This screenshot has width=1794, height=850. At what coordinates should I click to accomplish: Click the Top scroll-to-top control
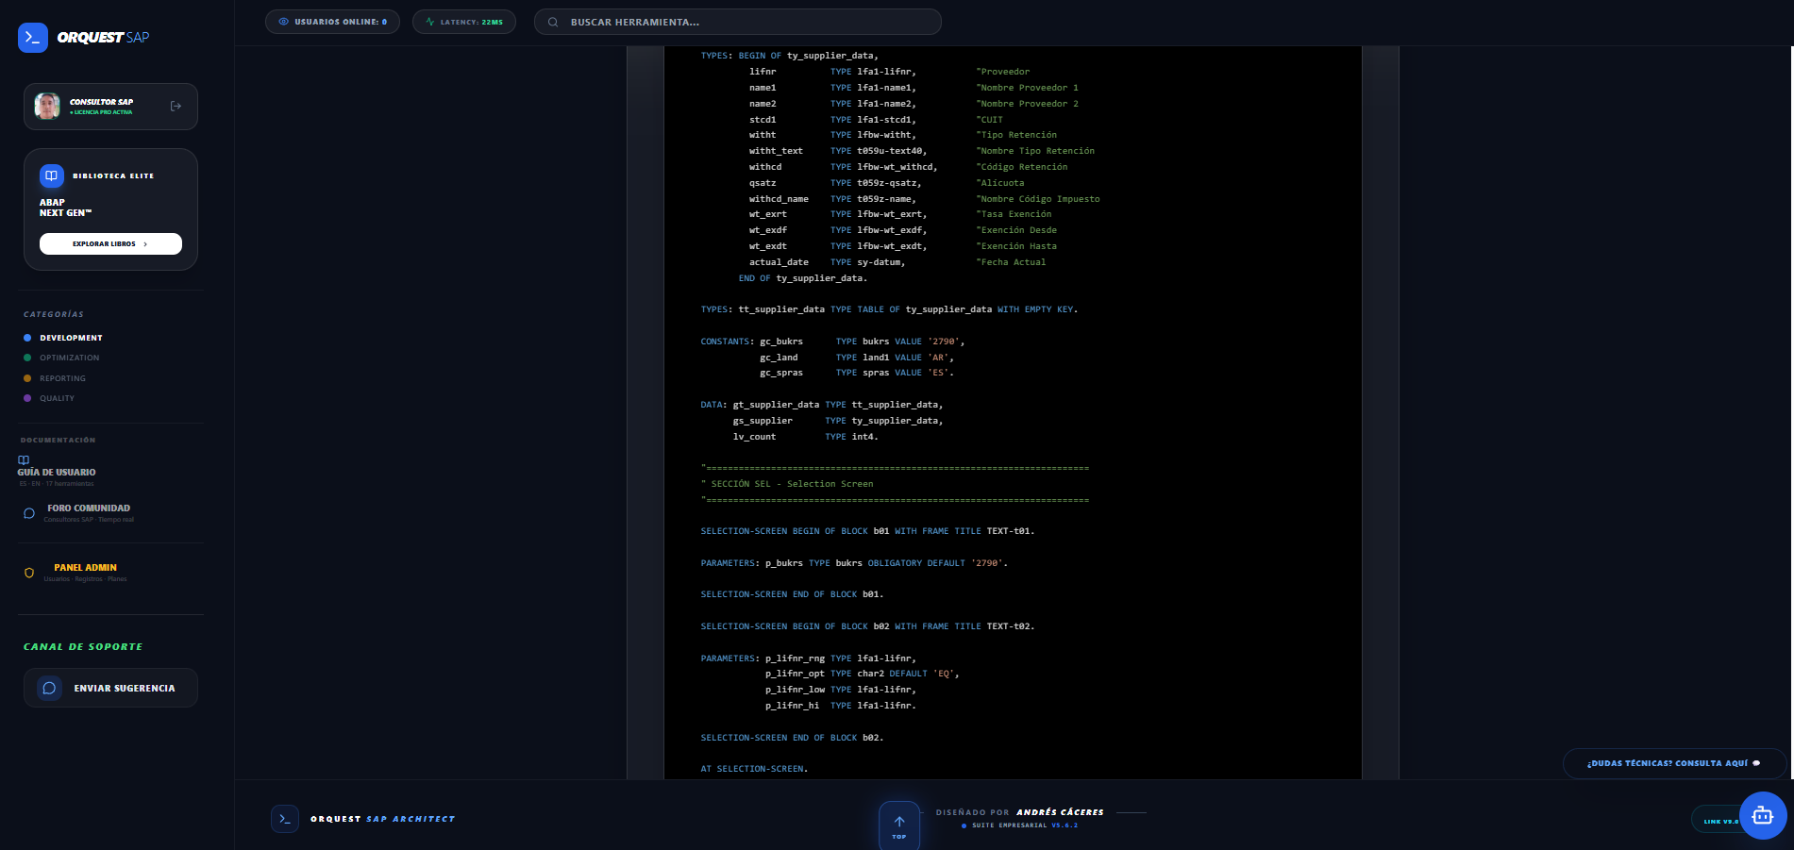tap(898, 825)
